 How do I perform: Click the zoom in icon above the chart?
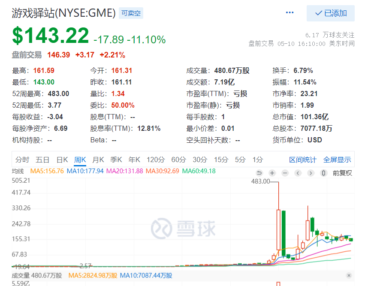point(272,173)
